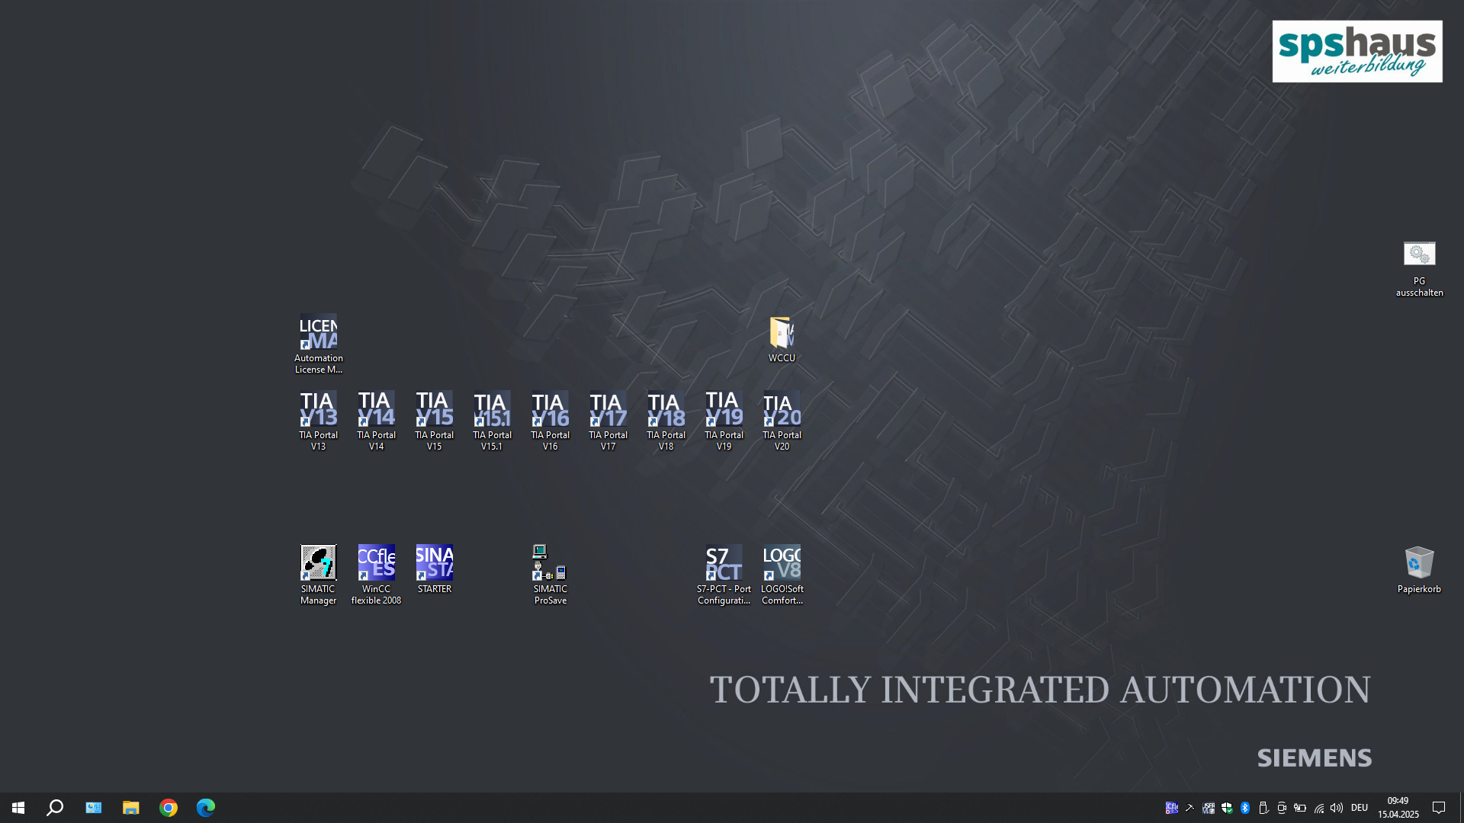
Task: Open the Windows Start menu
Action: click(x=18, y=808)
